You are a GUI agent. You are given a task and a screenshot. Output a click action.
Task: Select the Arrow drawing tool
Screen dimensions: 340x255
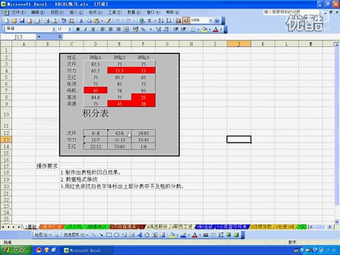pyautogui.click(x=101, y=235)
